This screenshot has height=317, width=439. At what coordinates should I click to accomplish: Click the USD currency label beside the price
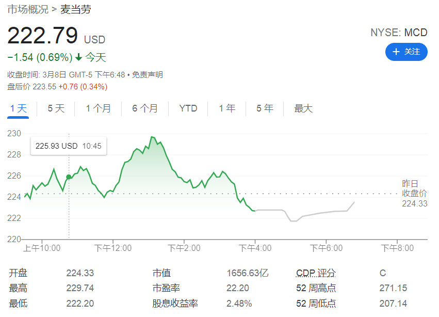(x=94, y=40)
